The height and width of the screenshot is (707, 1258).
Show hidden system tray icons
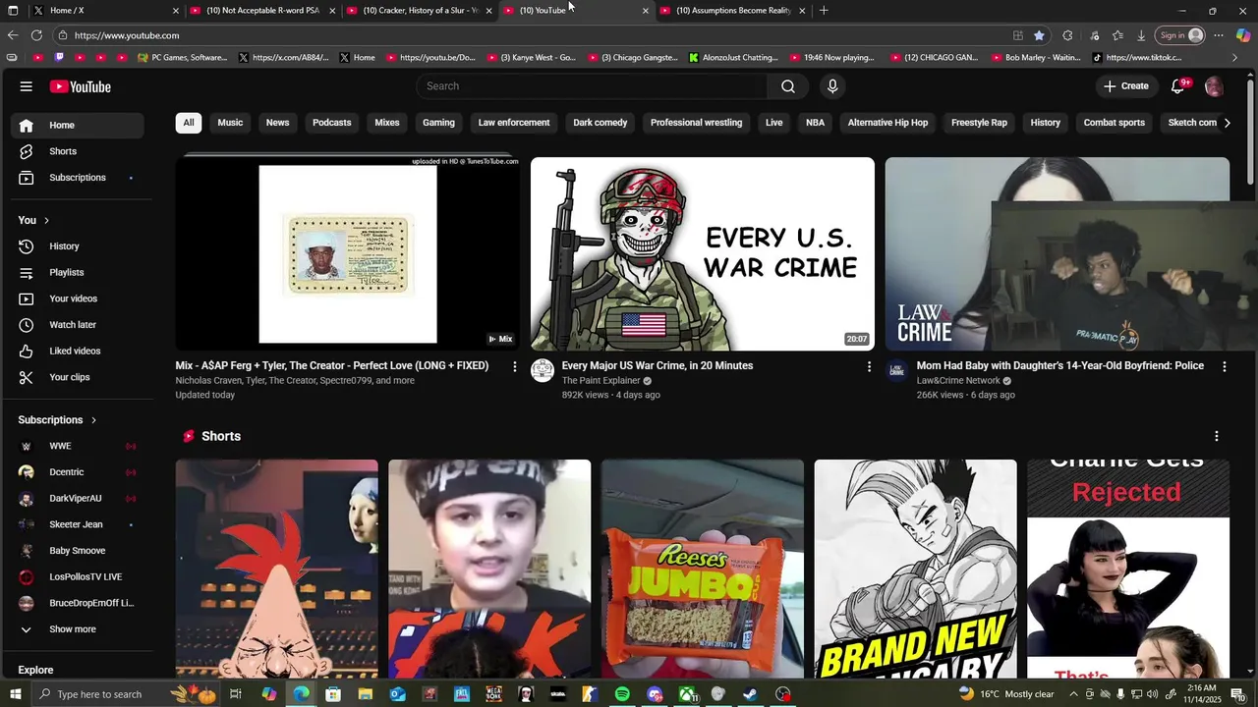1072,694
